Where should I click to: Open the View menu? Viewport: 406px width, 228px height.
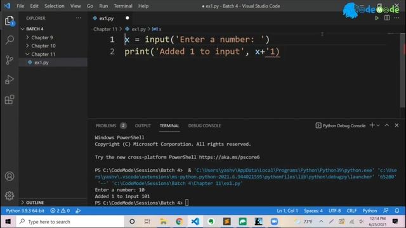click(75, 6)
